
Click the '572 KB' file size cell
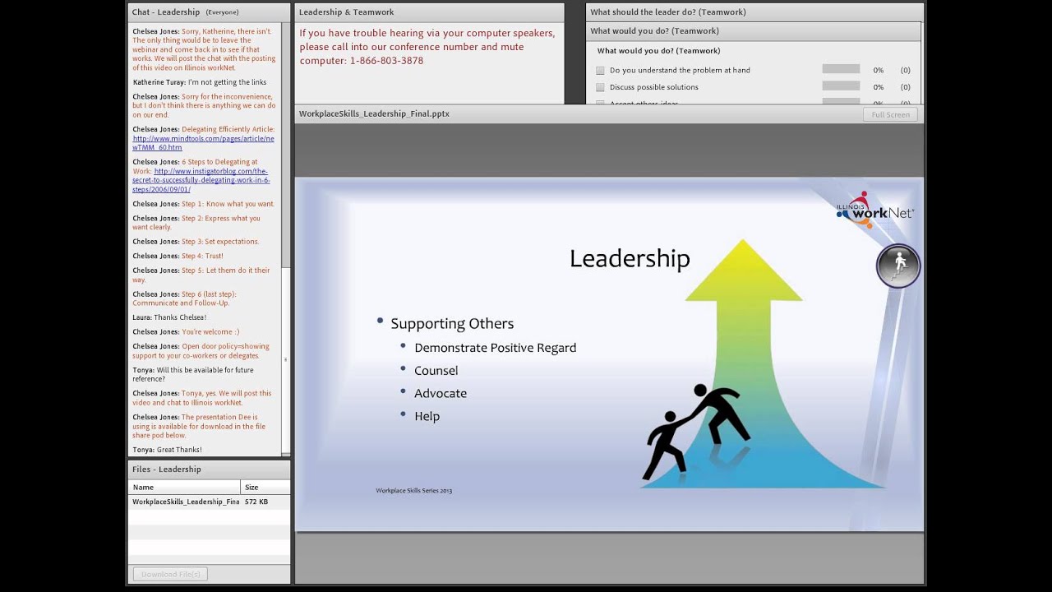pos(256,502)
